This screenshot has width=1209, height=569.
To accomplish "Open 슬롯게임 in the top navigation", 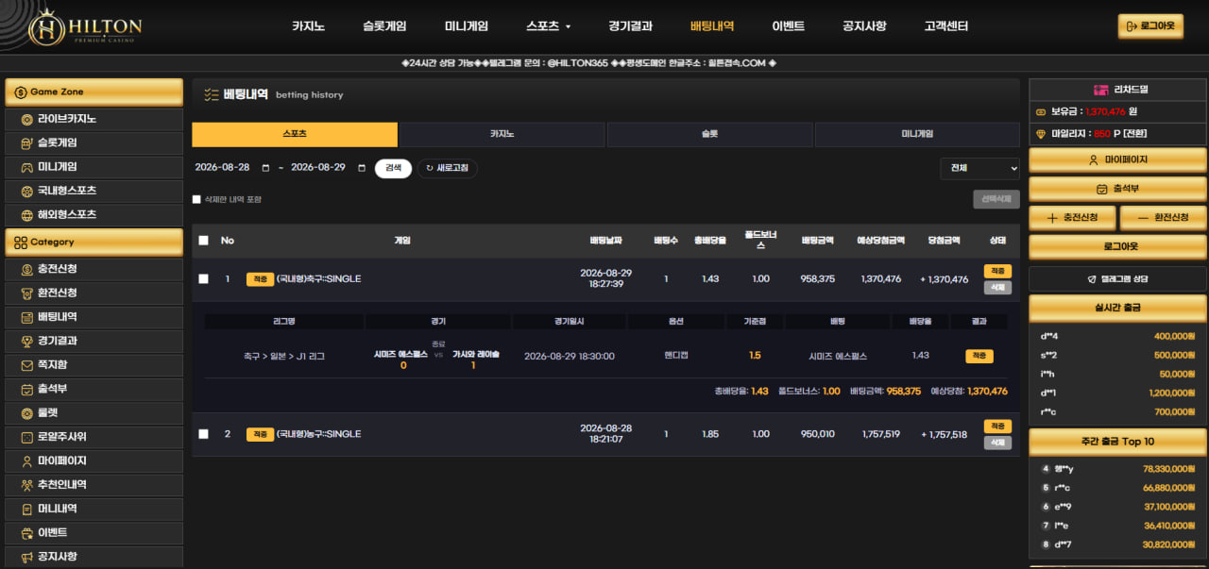I will pos(384,26).
